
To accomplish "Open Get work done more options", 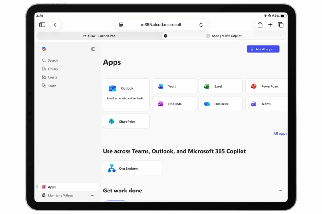I will [x=280, y=190].
